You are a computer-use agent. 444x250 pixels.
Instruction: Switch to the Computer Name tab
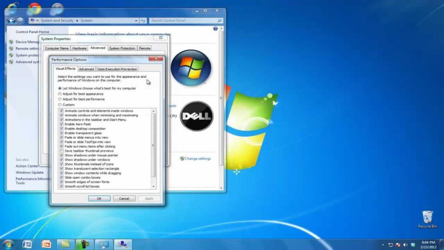[x=57, y=48]
